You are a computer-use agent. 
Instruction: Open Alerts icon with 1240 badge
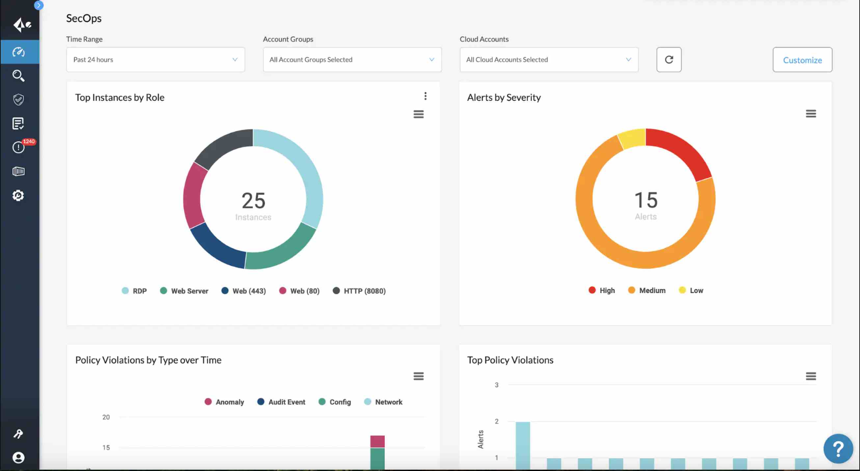coord(18,147)
